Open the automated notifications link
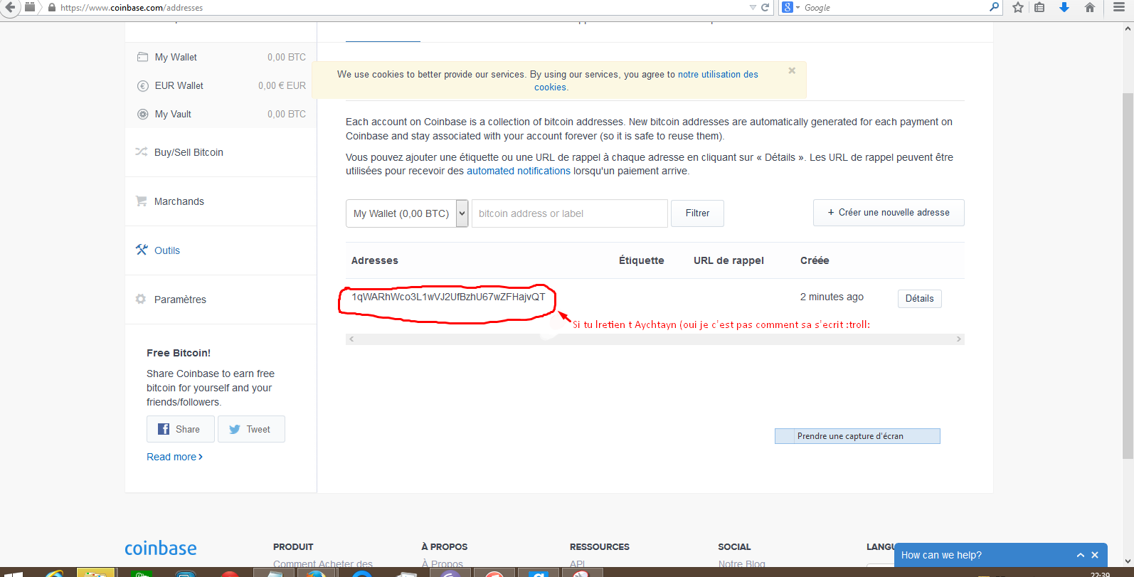1134x577 pixels. 519,171
